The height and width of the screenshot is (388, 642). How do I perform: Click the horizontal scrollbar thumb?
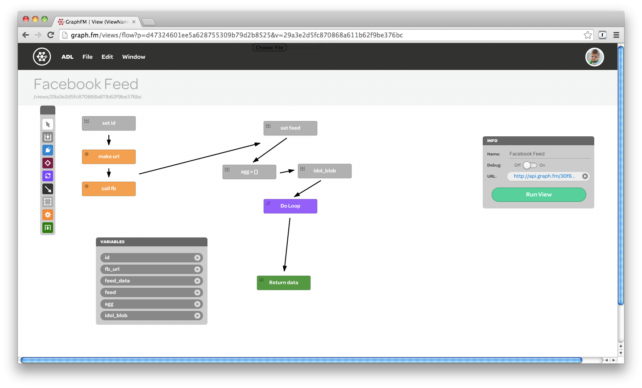pyautogui.click(x=302, y=360)
